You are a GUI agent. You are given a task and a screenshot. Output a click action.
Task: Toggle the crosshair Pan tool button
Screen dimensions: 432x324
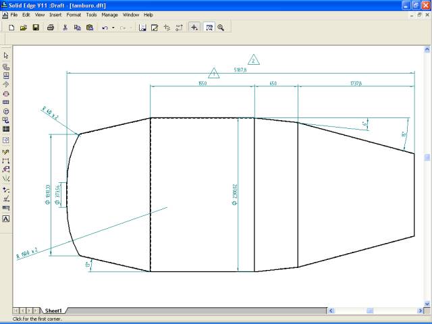coord(194,28)
